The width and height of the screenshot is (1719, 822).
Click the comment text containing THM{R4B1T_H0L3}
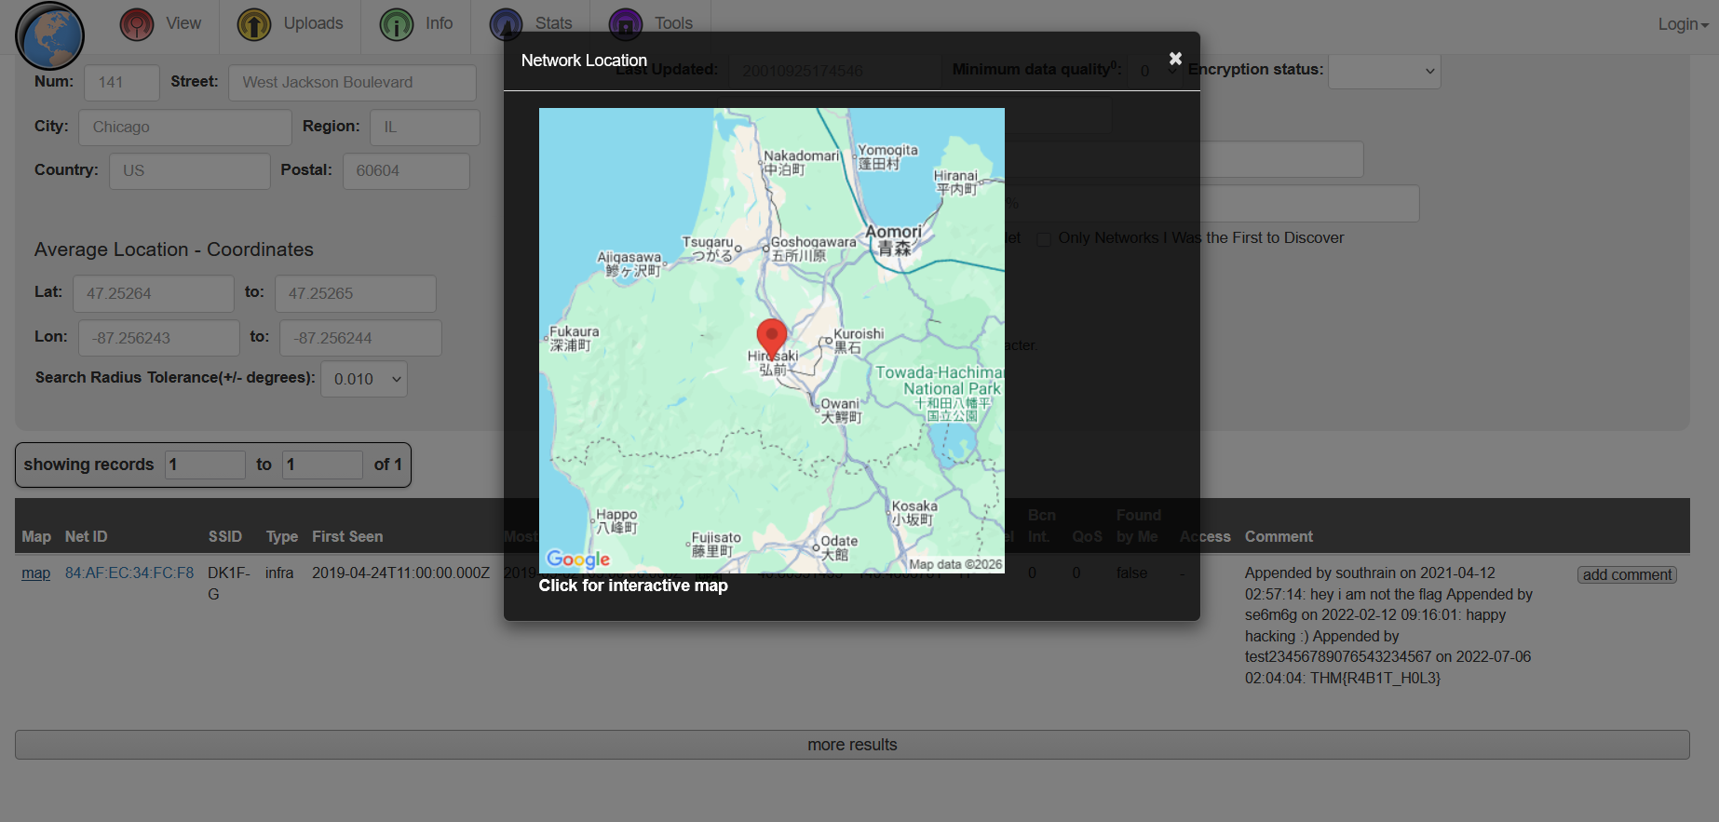pos(1388,626)
